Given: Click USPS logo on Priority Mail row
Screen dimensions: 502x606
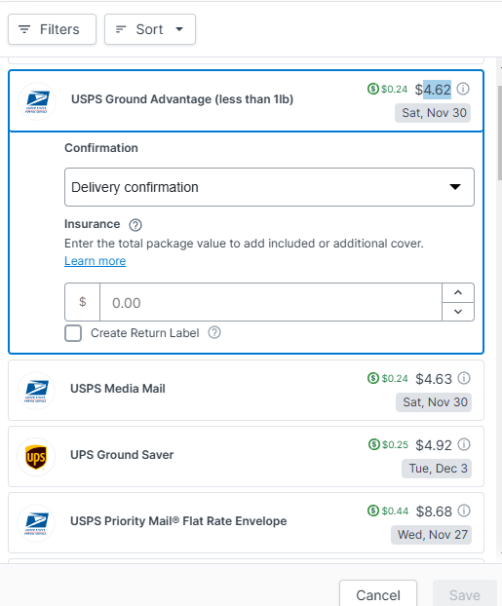Looking at the screenshot, I should click(x=36, y=523).
